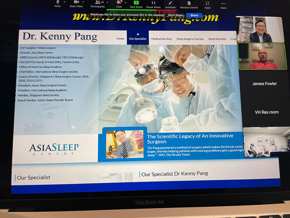This screenshot has width=290, height=218.
Task: Click 'MBBS (S'pore), MRCS (Edinburgh)' credentials line
Action: [52, 57]
